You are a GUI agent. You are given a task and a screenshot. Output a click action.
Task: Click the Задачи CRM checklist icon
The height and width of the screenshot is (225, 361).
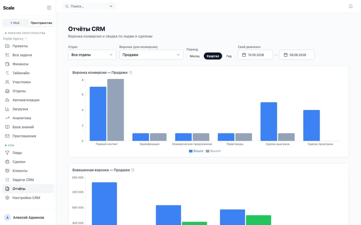(7, 180)
